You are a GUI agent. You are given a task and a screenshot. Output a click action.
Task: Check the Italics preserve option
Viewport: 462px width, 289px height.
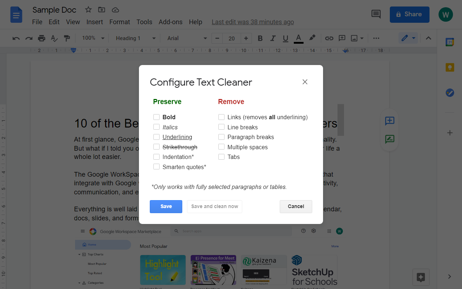pyautogui.click(x=156, y=127)
